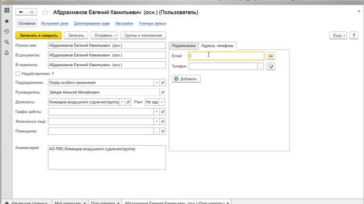Select the Основное navigation tab
364x204 pixels.
(x=27, y=23)
